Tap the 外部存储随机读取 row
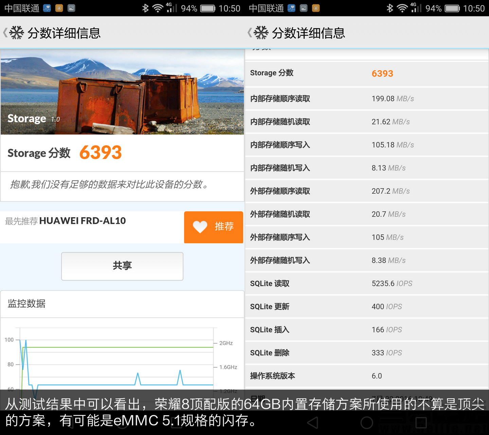Viewport: 489px width, 435px height. 367,214
